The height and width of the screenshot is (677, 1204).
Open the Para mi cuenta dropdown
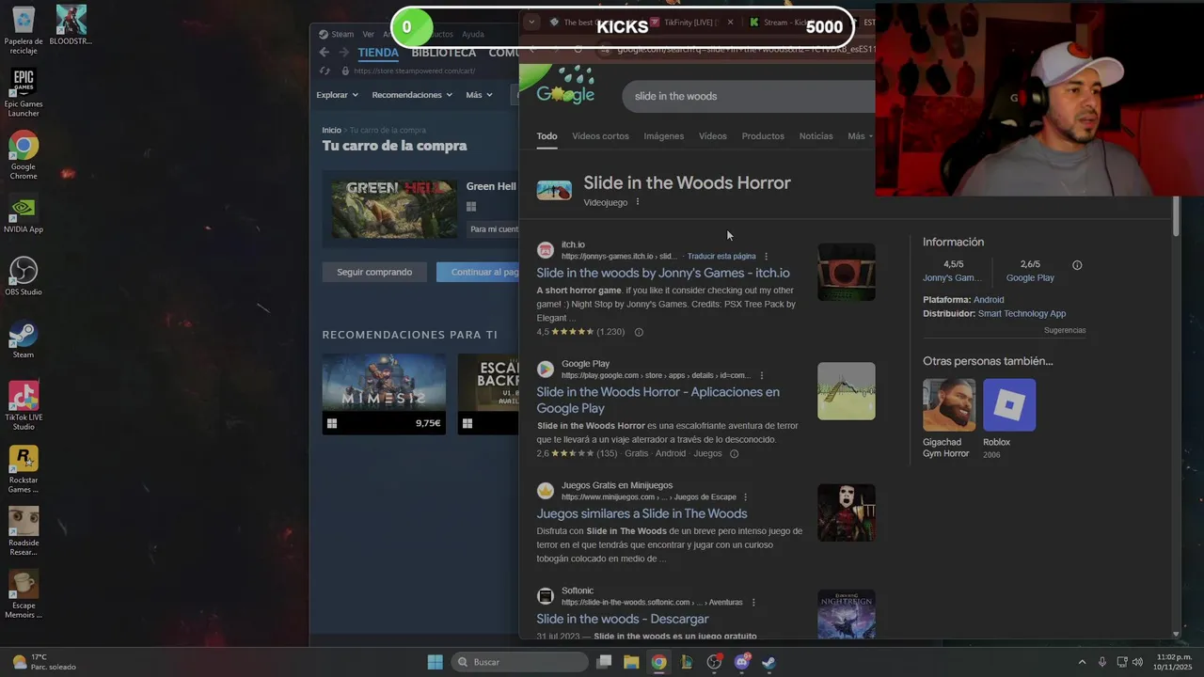tap(494, 229)
